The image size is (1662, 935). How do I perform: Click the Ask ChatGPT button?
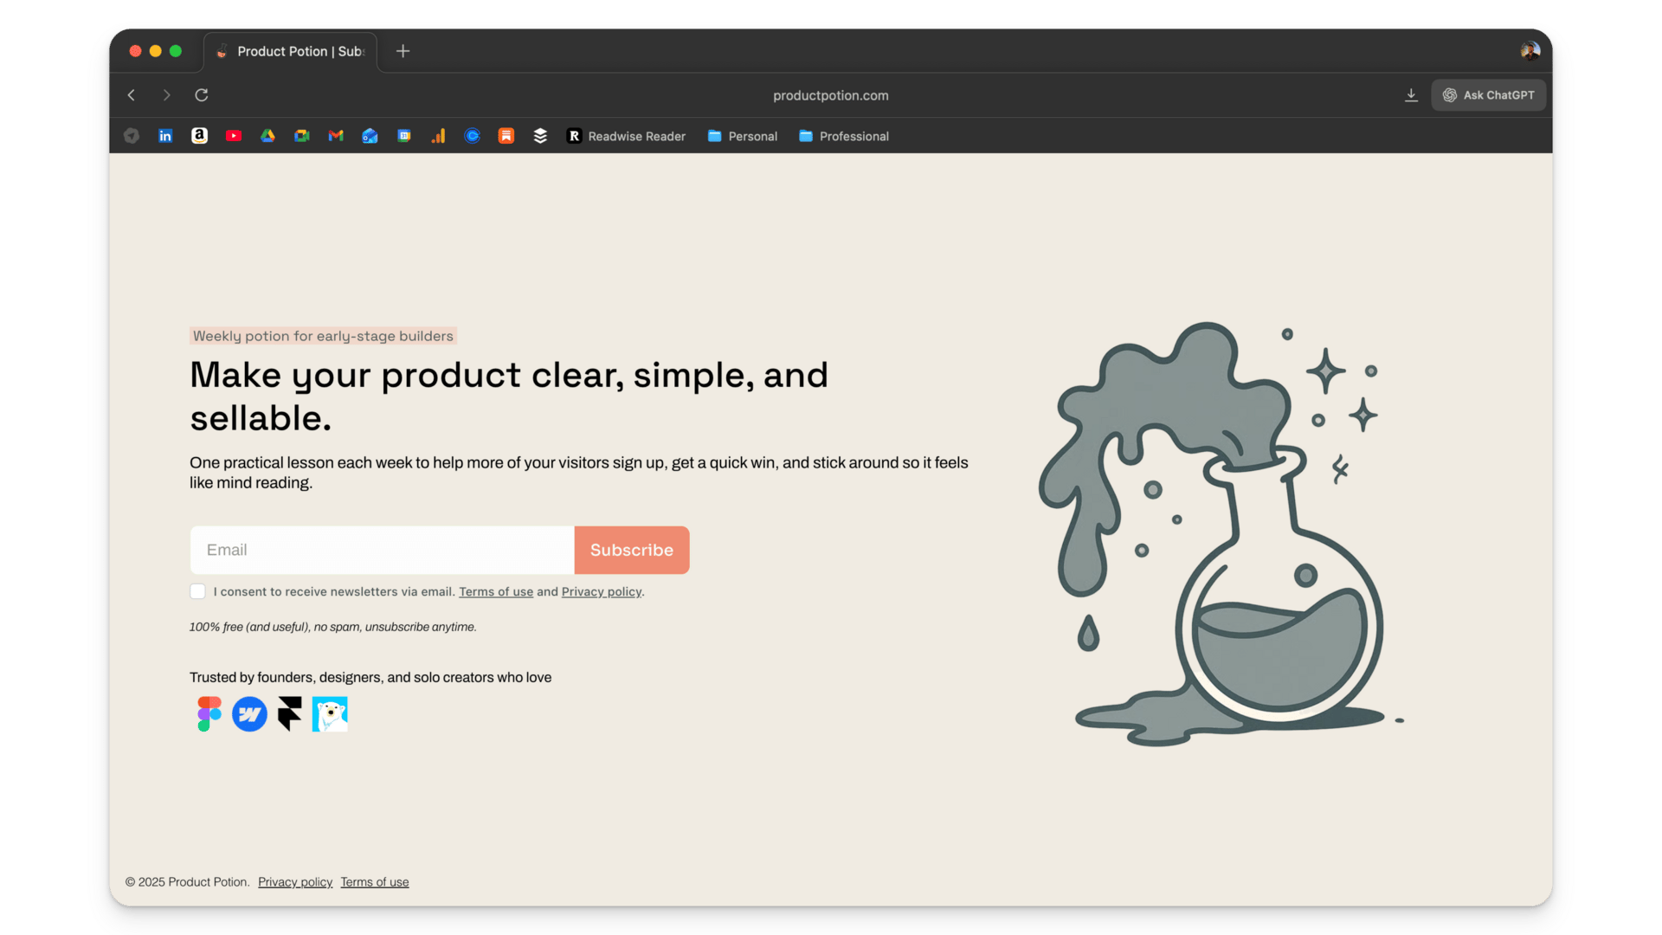1488,95
